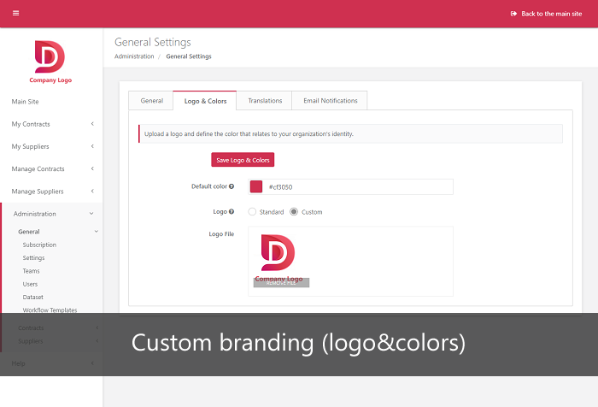Expand the Manage Contracts chevron
Viewport: 598px width, 407px height.
tap(92, 168)
